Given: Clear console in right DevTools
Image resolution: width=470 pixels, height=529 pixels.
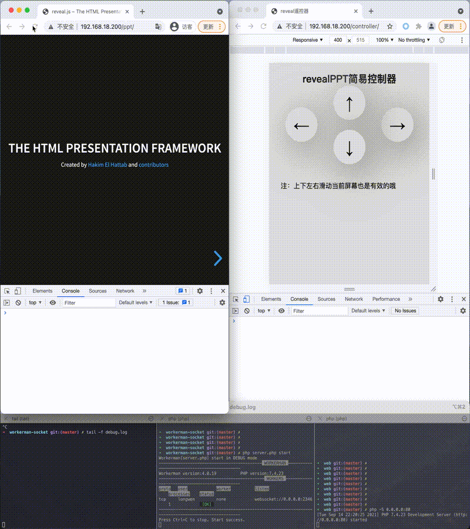Looking at the screenshot, I should (247, 311).
